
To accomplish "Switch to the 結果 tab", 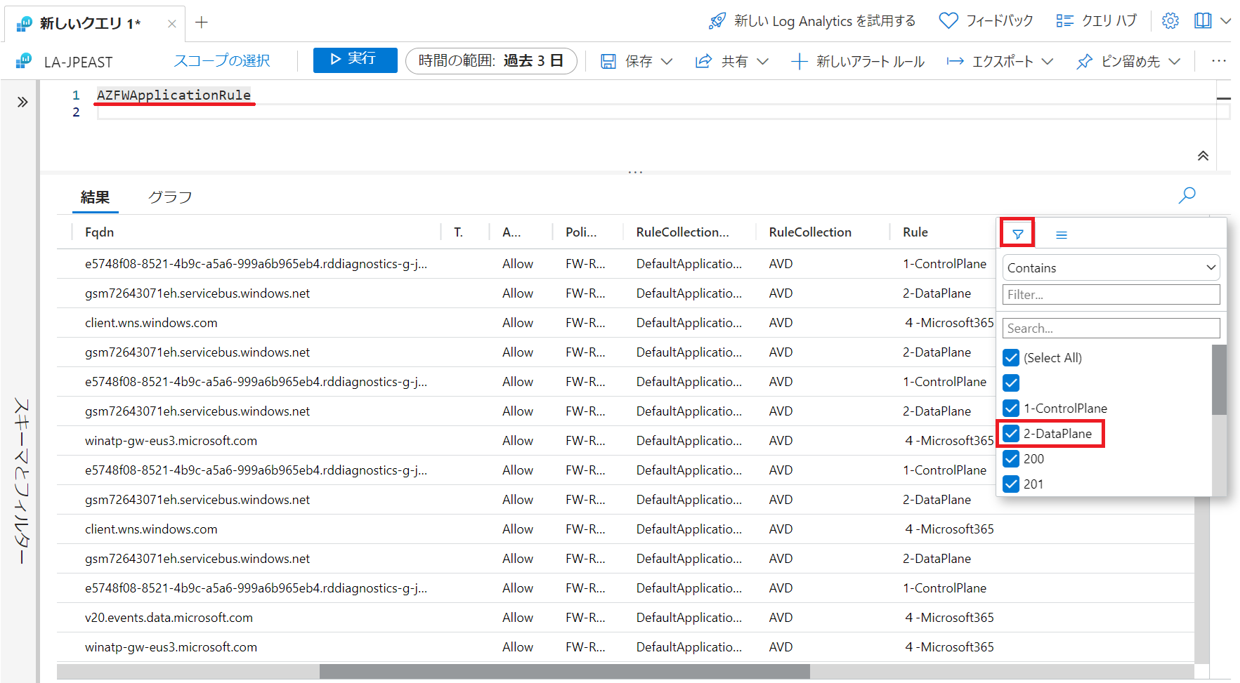I will pos(95,198).
